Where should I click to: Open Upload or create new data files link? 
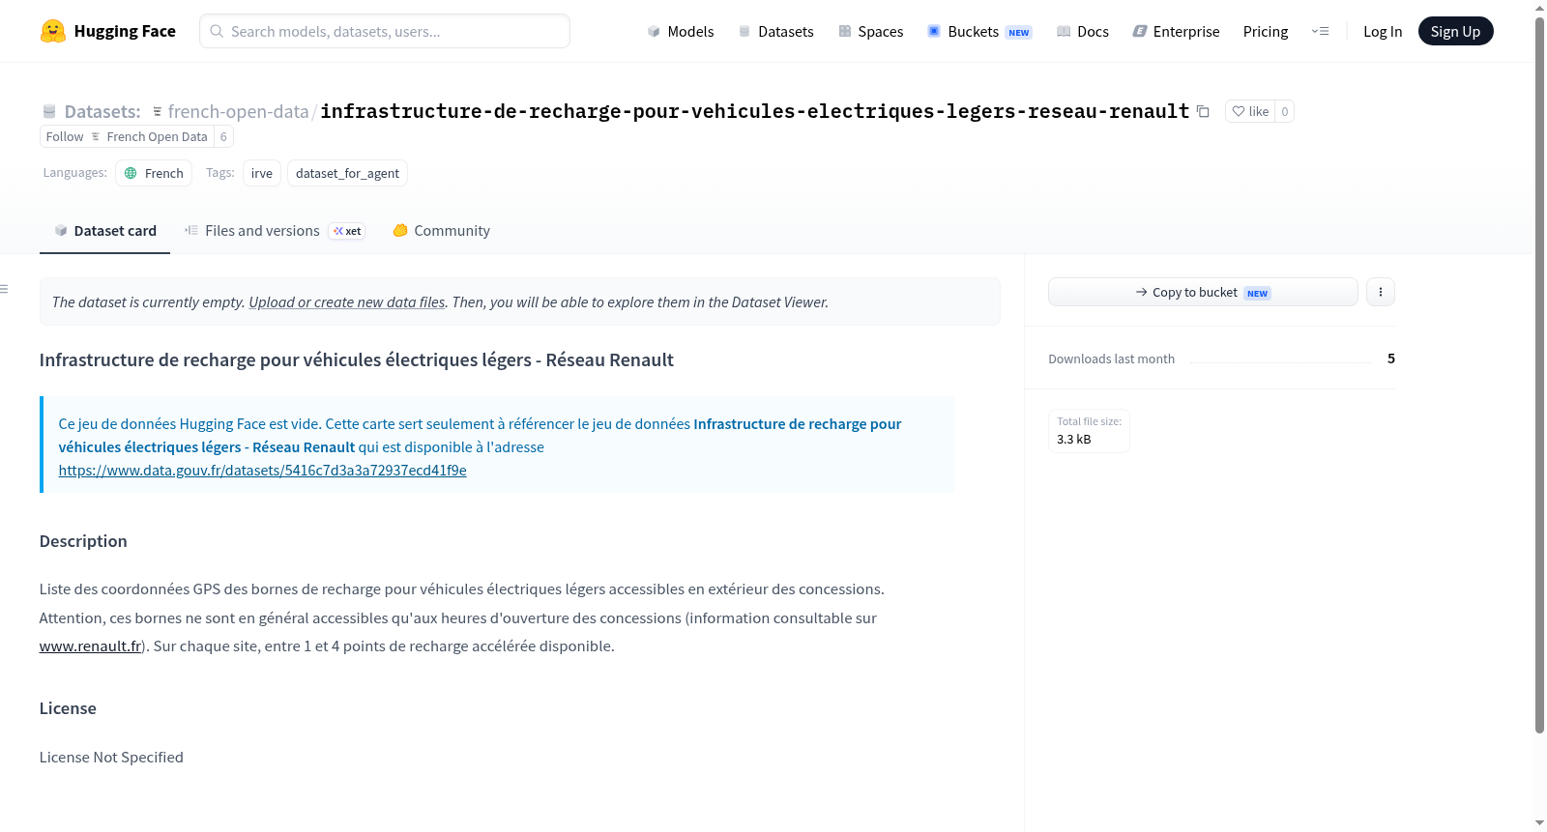point(347,302)
